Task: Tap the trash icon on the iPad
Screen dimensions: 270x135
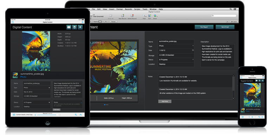Action: [75, 27]
